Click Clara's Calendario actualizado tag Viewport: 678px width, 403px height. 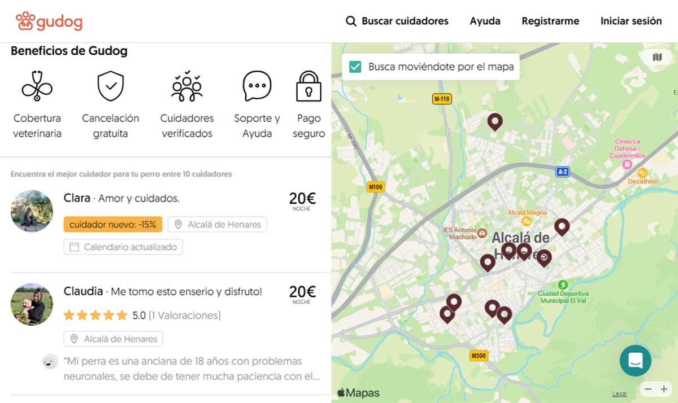coord(123,247)
